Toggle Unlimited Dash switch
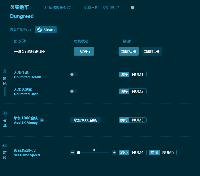 [x=74, y=91]
